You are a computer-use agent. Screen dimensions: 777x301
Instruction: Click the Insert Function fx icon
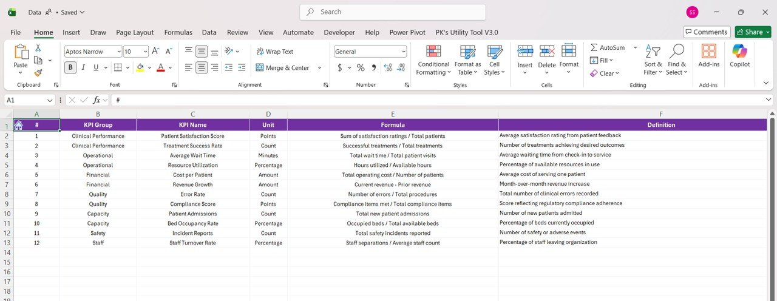(97, 100)
